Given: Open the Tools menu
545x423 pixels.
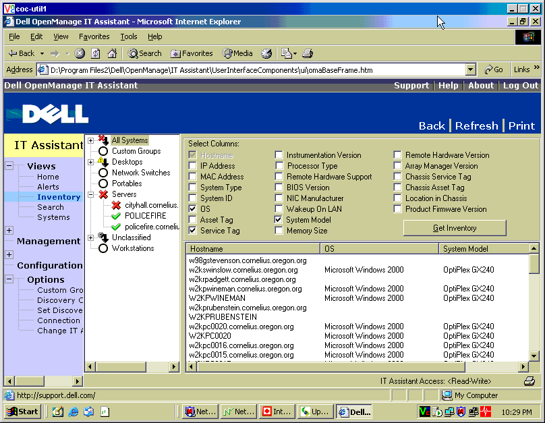Looking at the screenshot, I should (129, 36).
